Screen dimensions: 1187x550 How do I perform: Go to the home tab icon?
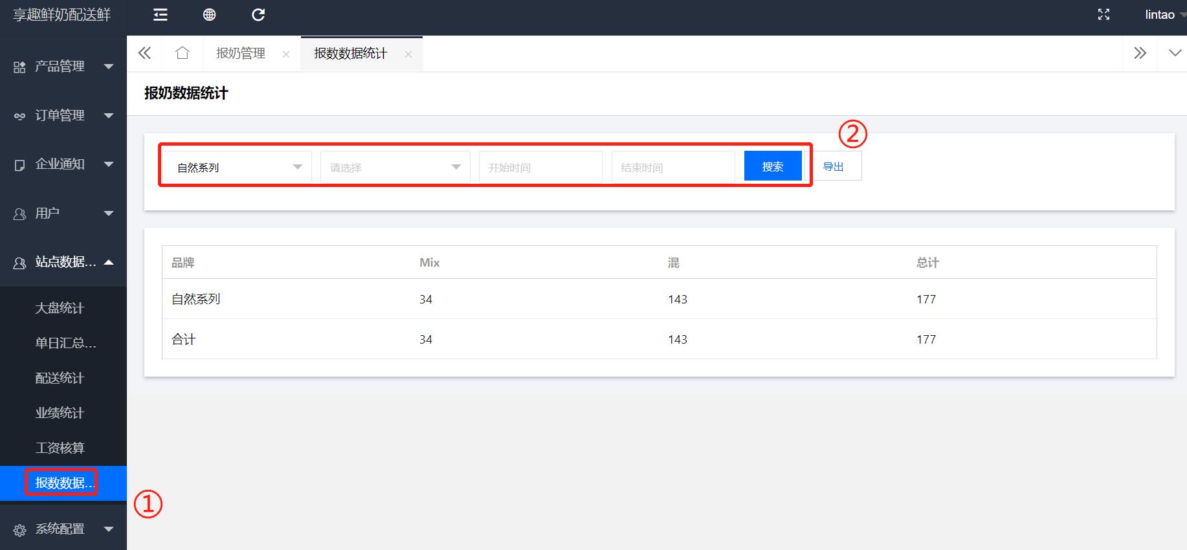[x=183, y=53]
